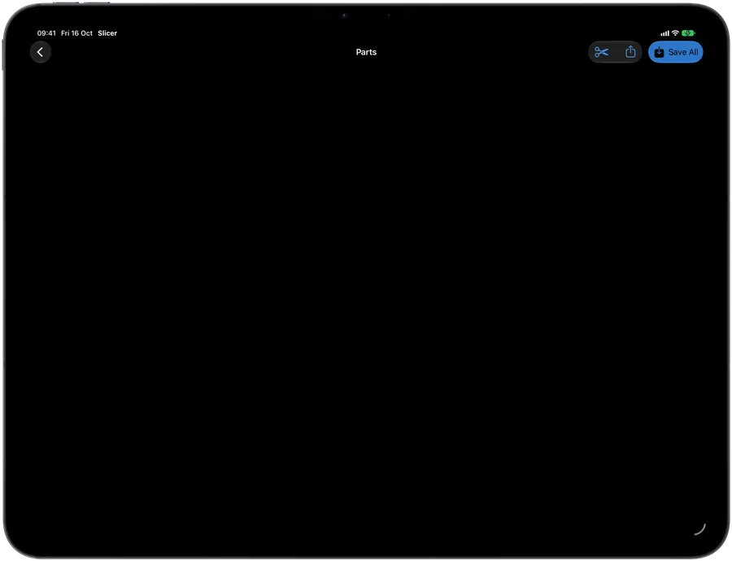Tap the scissors slice icon
Viewport: 732px width, 561px height.
click(x=601, y=52)
